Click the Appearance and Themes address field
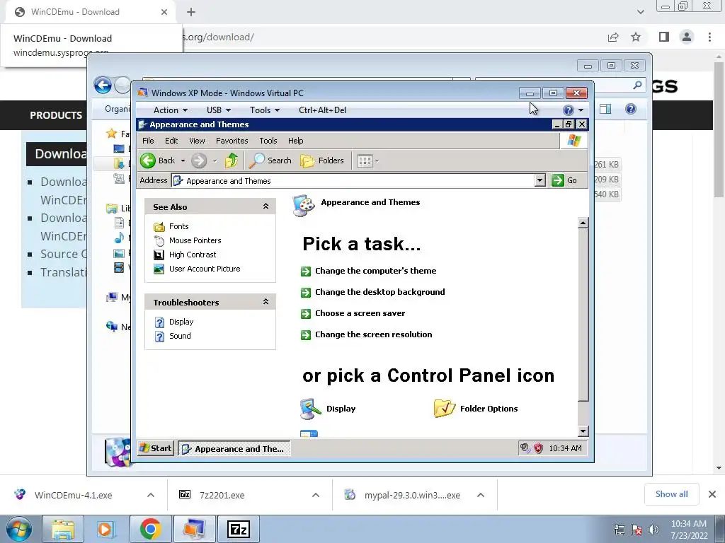The image size is (725, 543). (353, 180)
